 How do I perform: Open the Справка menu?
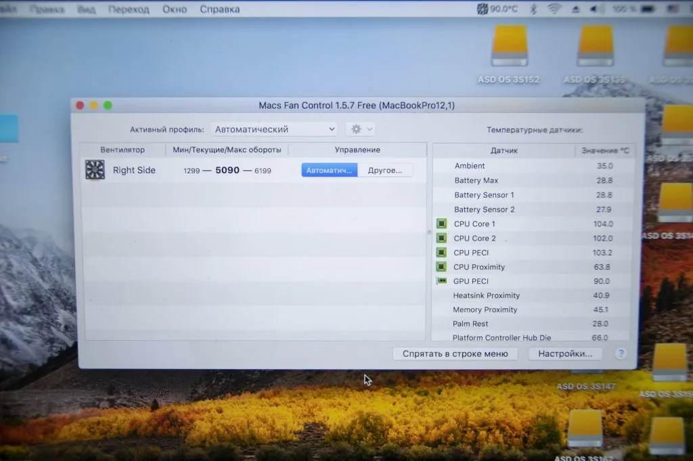point(219,9)
